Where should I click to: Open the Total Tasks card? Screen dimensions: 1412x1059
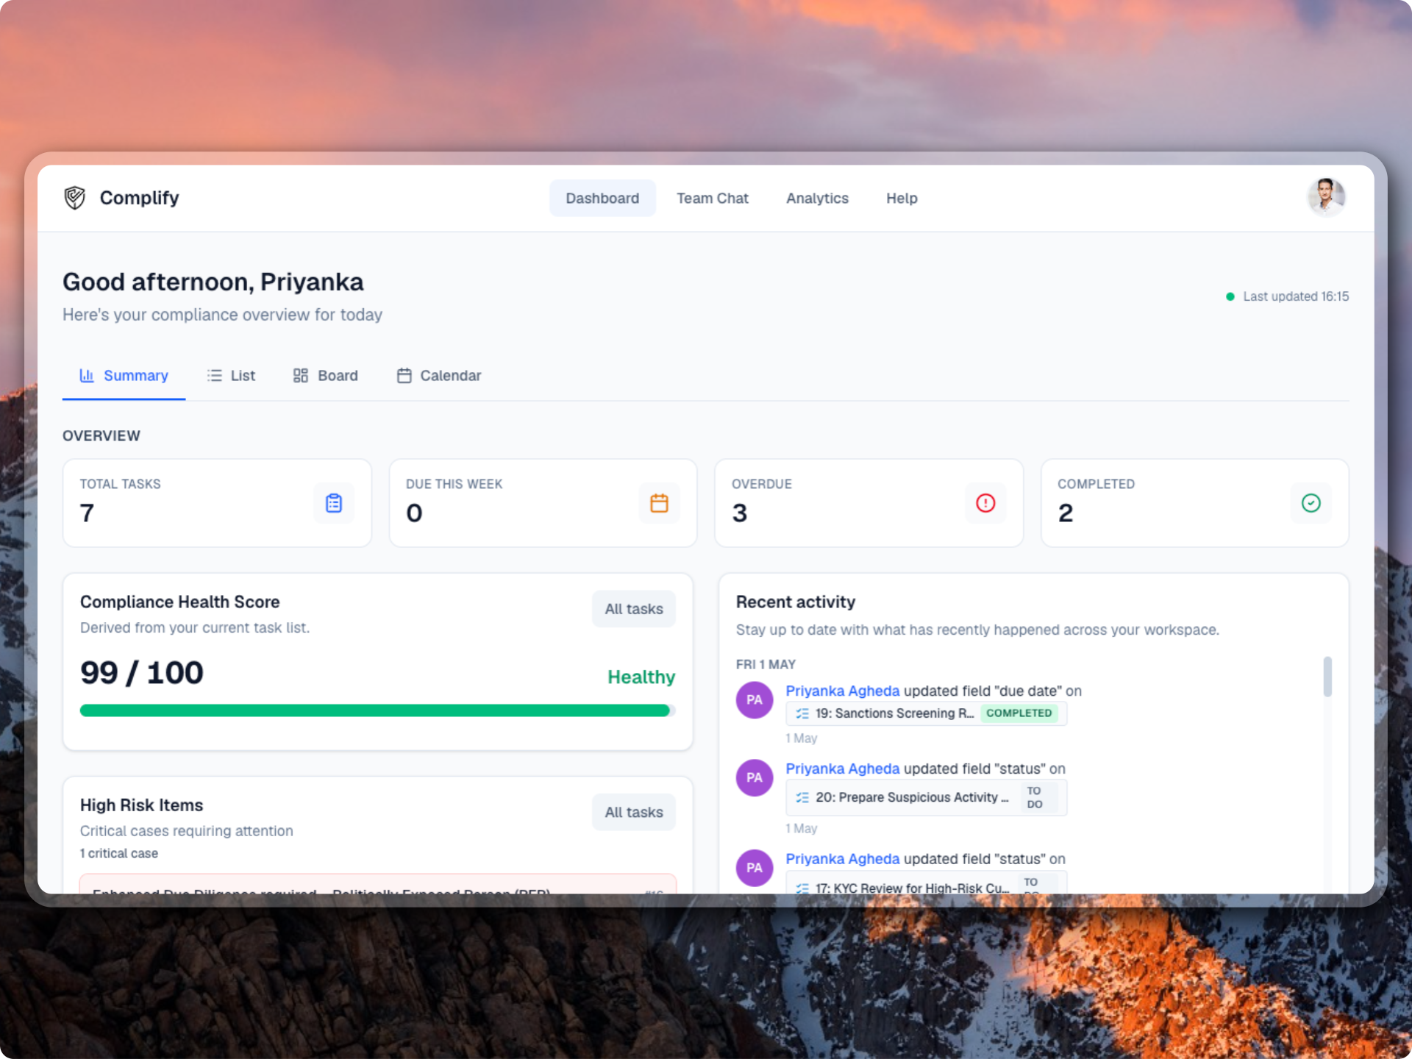coord(217,503)
